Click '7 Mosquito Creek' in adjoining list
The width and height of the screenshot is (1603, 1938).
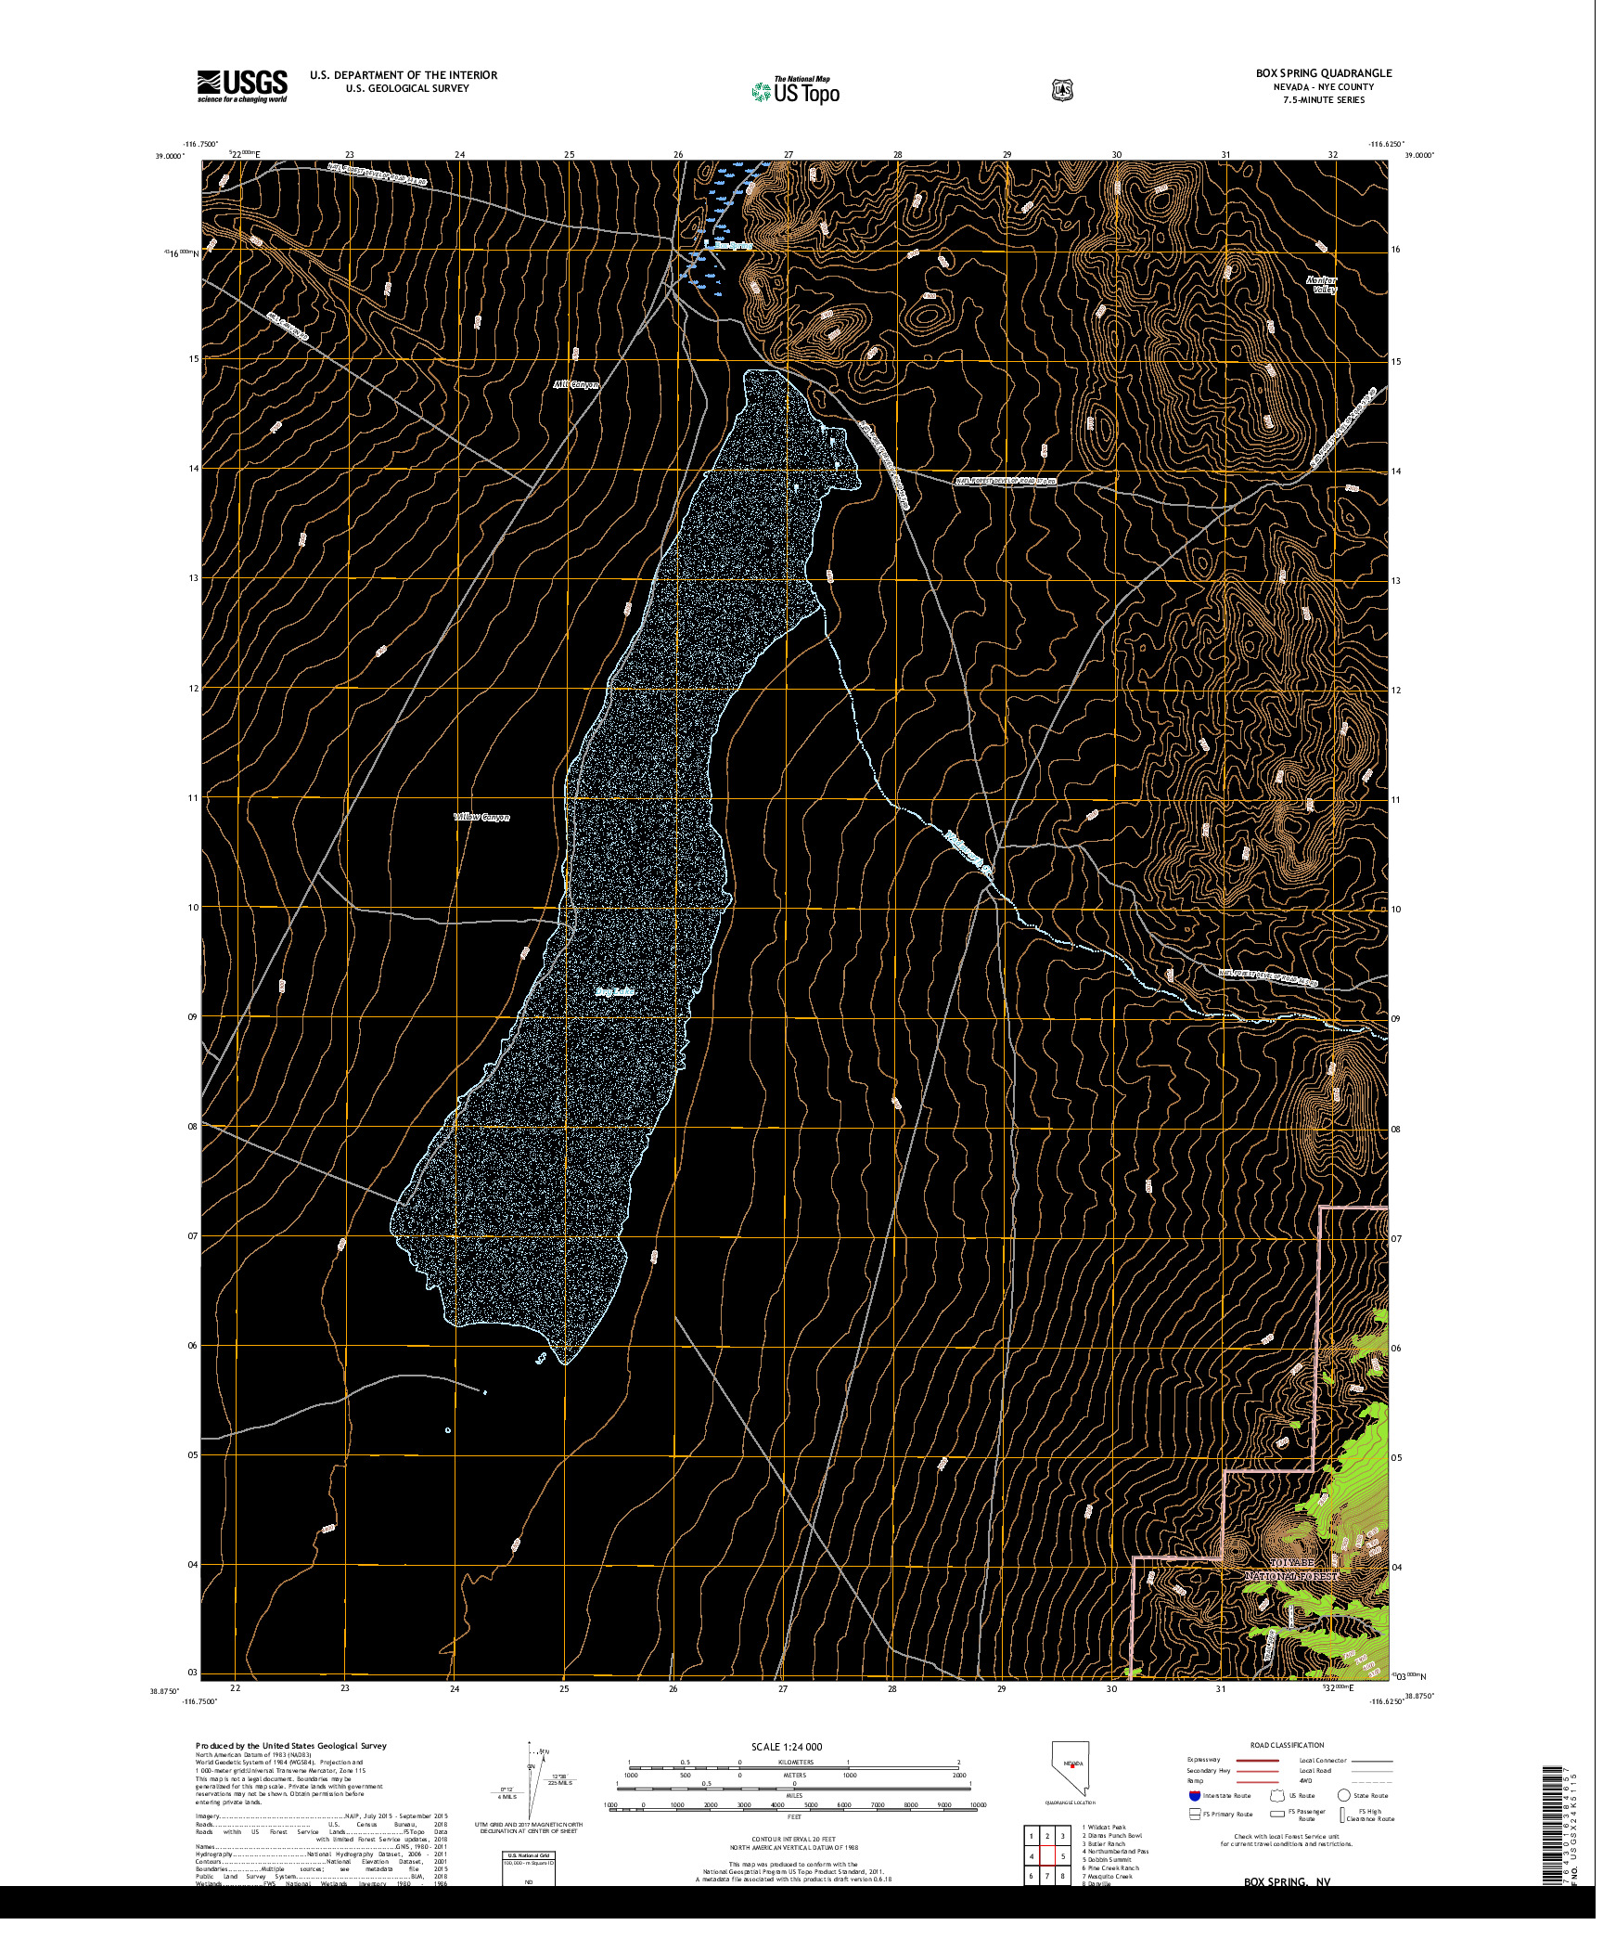click(1108, 1877)
